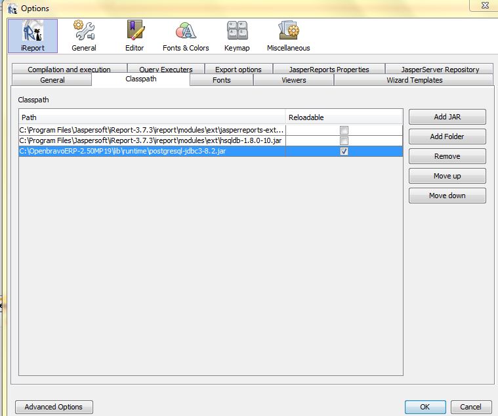Switch to JasperServer Repository tab
Screen dimensions: 498x416
[440, 69]
